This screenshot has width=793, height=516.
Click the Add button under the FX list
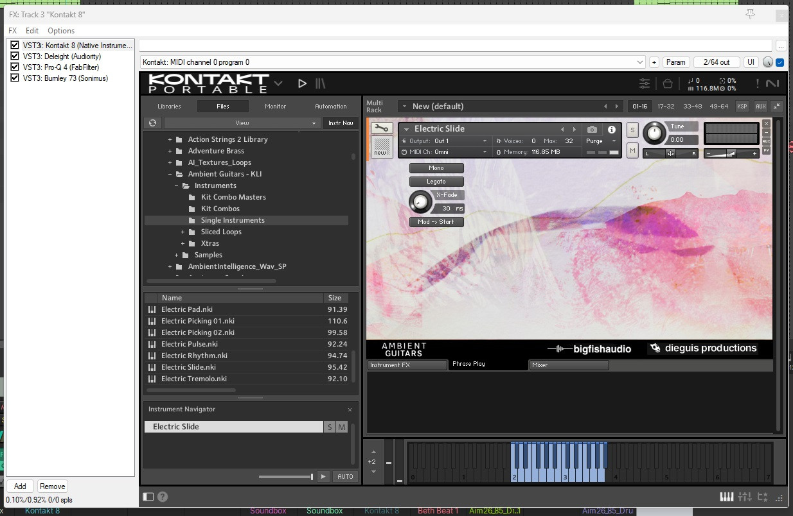coord(20,486)
